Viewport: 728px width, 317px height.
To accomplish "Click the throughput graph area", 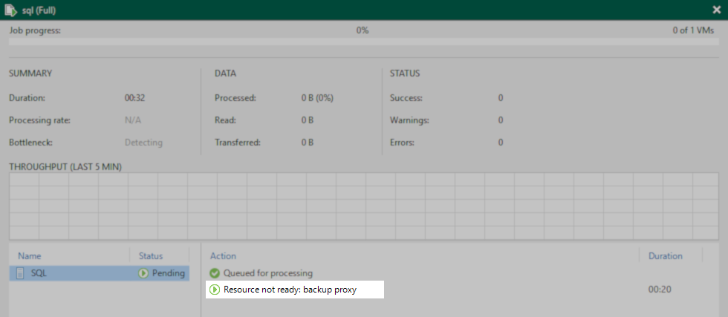I will [364, 206].
